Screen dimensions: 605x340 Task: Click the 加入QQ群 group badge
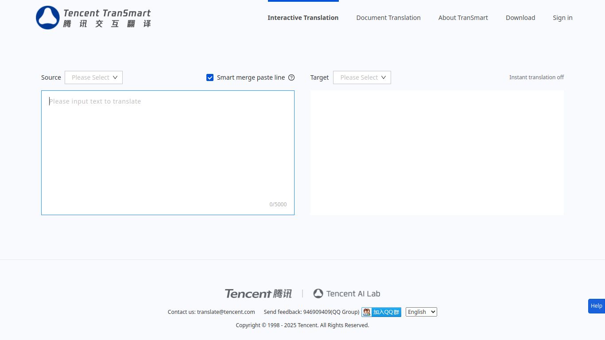pyautogui.click(x=386, y=312)
